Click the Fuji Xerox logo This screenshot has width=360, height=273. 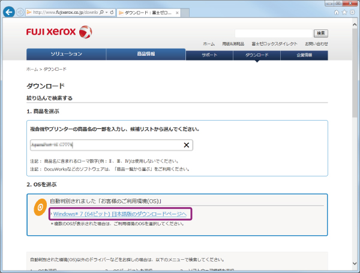[59, 31]
